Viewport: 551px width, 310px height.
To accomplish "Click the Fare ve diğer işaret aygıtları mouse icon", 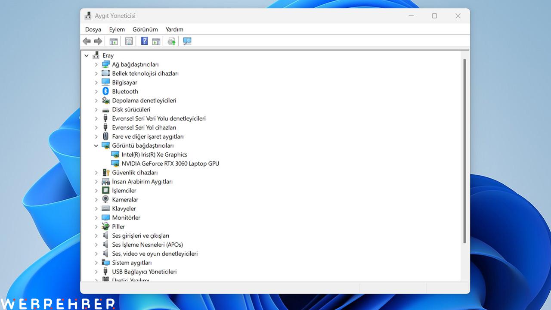I will click(105, 136).
